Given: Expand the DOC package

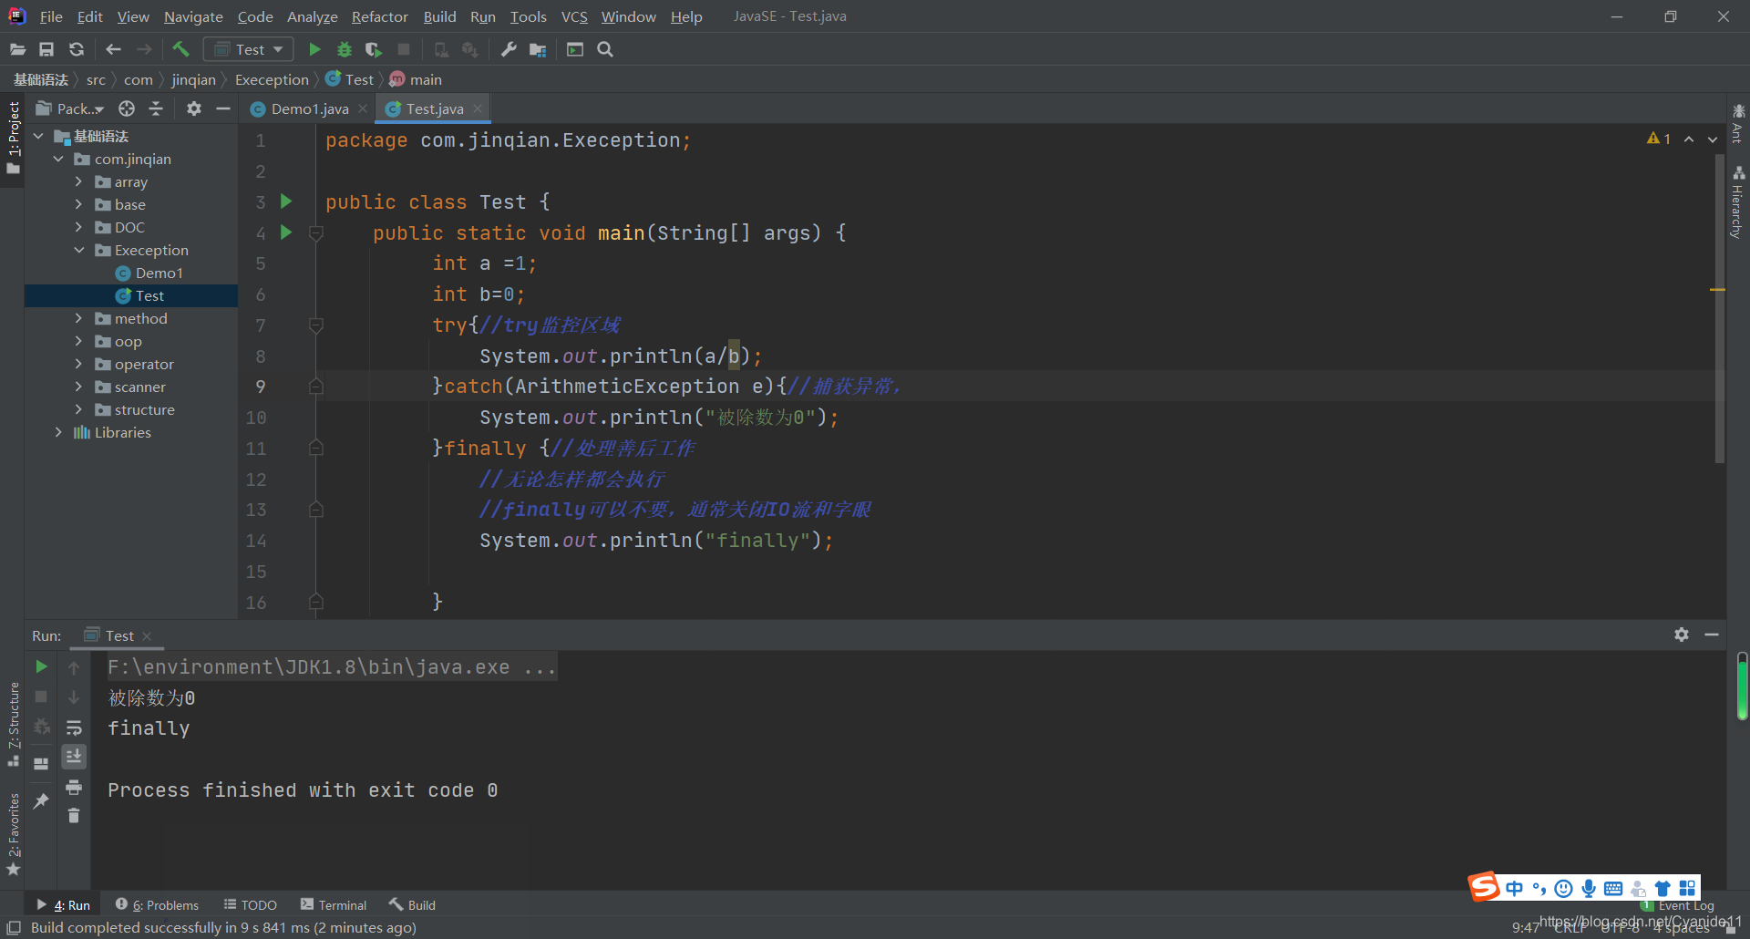Looking at the screenshot, I should coord(78,227).
